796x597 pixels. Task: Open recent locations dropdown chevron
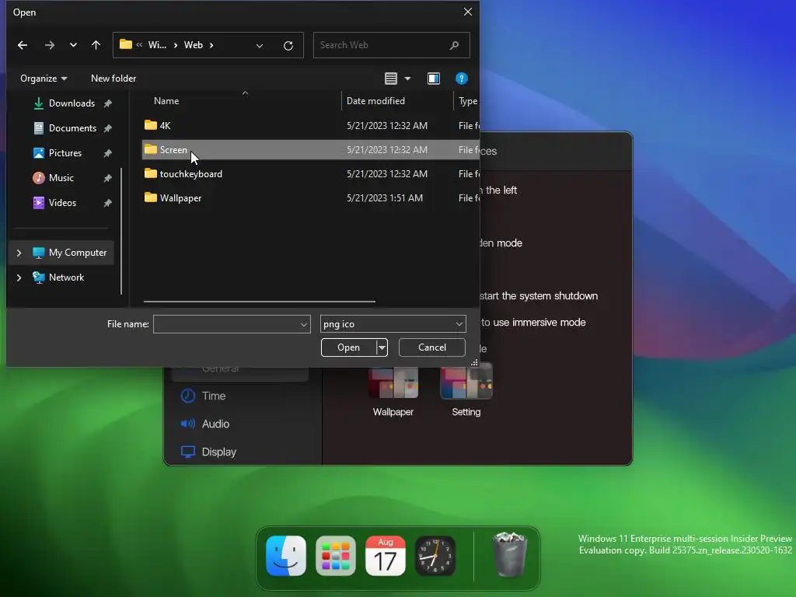tap(73, 45)
